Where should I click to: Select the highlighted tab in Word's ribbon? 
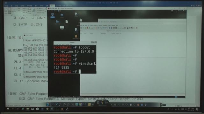pyautogui.click(x=52, y=6)
